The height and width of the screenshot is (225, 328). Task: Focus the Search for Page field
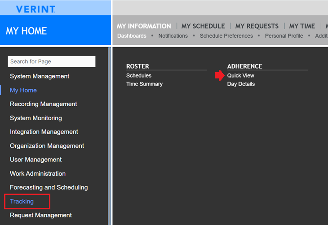pos(52,61)
